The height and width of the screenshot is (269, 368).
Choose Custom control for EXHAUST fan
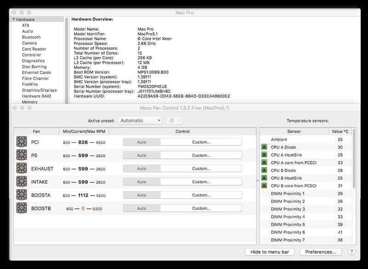(201, 168)
